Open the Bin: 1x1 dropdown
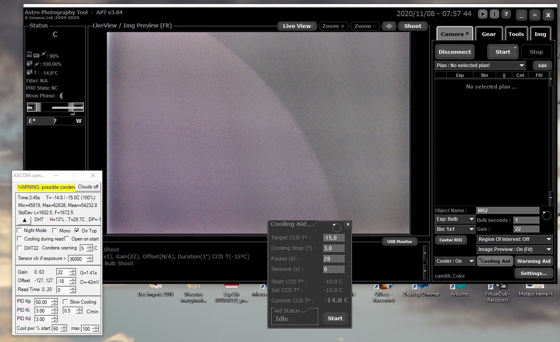Image resolution: width=560 pixels, height=342 pixels. (x=455, y=229)
